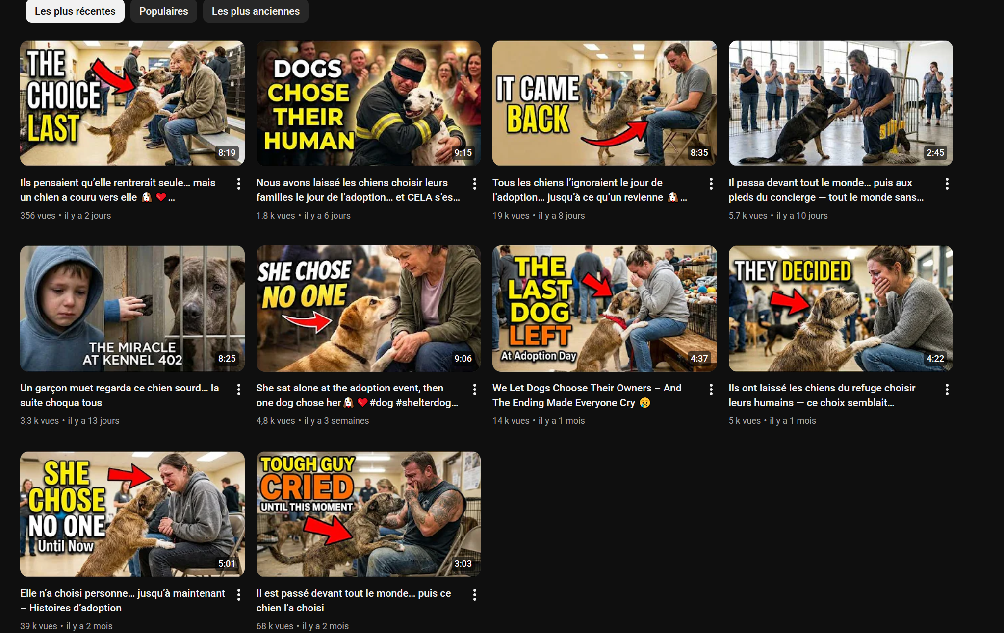Click 'Tous les chiens l'ignoraient' video title
The image size is (1004, 633).
(x=577, y=183)
